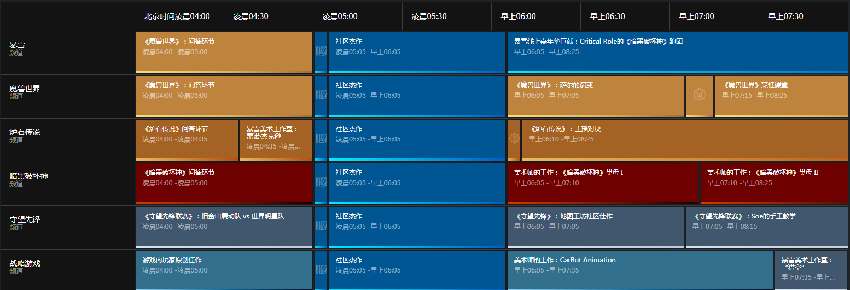
Task: Click the Hearthstone swirl icon block
Action: [x=514, y=139]
